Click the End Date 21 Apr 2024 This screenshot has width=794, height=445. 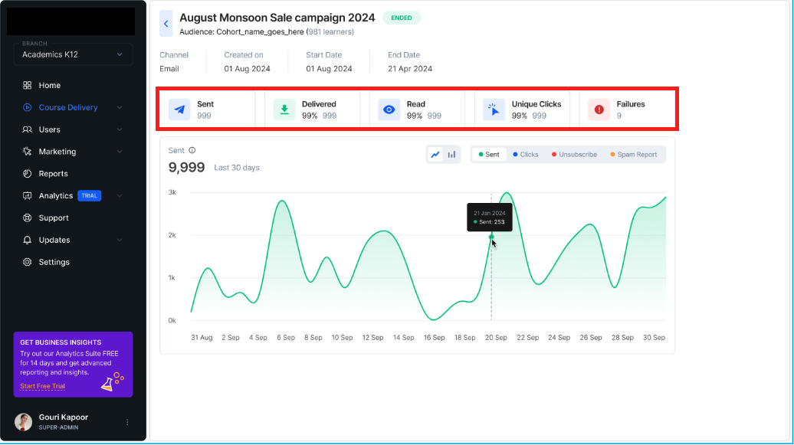[x=410, y=69]
